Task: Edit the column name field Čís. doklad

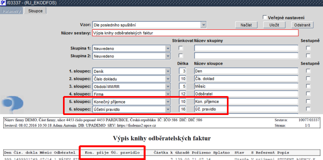Action: click(x=246, y=78)
